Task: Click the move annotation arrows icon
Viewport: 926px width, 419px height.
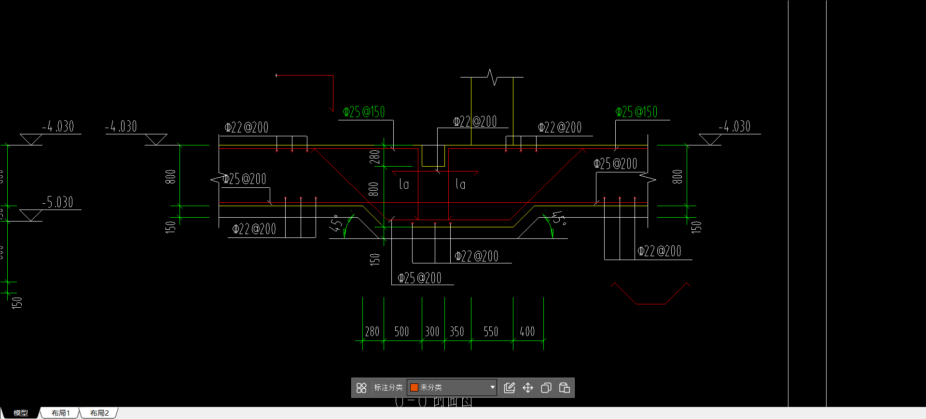Action: click(x=528, y=388)
